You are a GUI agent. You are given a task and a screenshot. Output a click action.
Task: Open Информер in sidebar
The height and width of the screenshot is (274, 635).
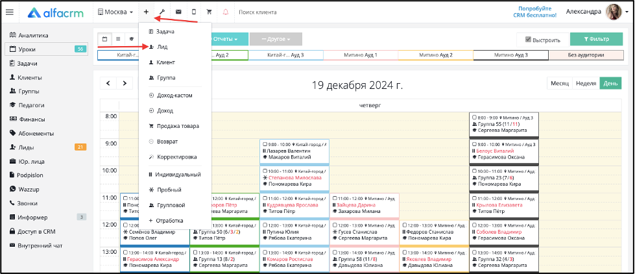point(29,218)
